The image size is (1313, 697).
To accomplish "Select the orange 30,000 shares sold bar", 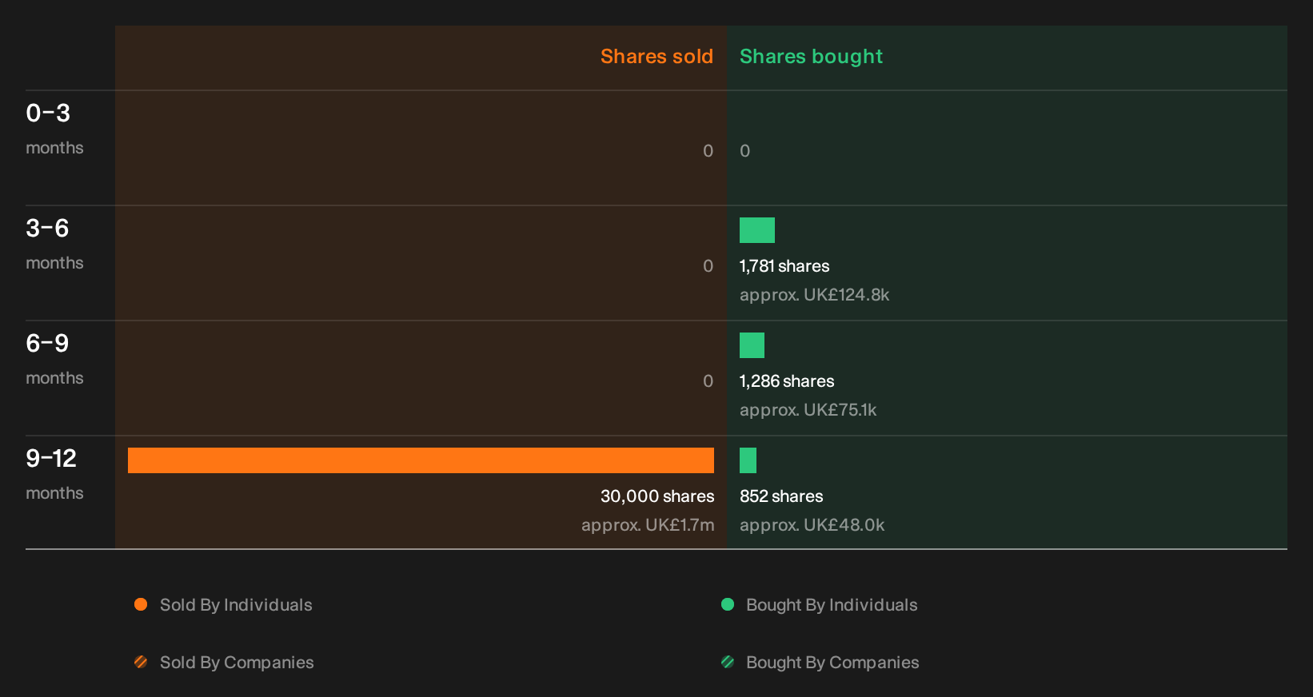I will click(x=421, y=460).
